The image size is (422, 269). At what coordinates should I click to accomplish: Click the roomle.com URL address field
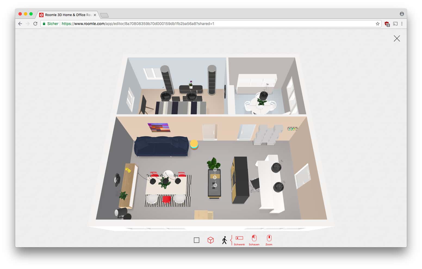click(x=190, y=24)
